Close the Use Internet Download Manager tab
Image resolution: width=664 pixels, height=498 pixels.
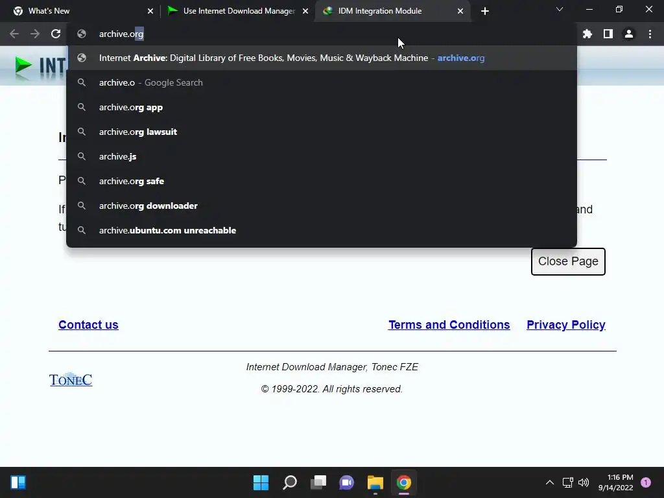305,11
